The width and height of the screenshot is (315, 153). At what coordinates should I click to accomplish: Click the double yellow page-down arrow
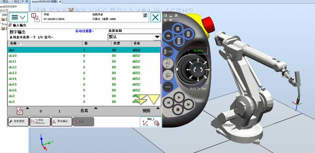[x=141, y=99]
